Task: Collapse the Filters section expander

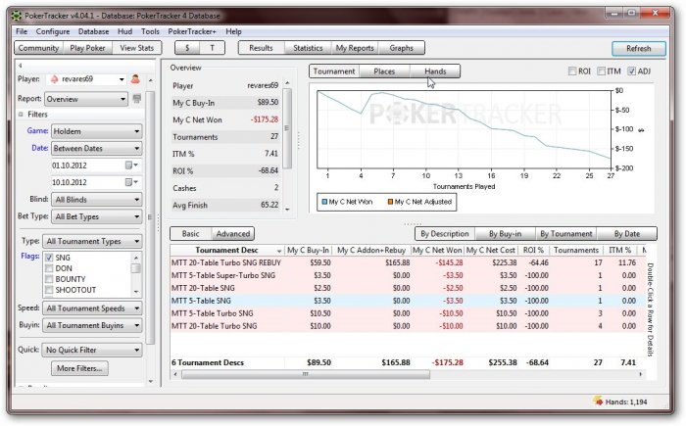Action: [x=21, y=115]
